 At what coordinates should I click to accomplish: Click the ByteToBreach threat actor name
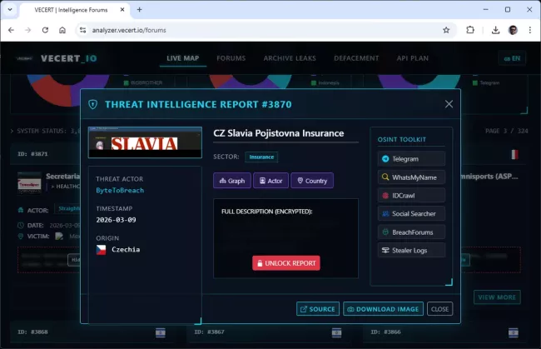122,190
